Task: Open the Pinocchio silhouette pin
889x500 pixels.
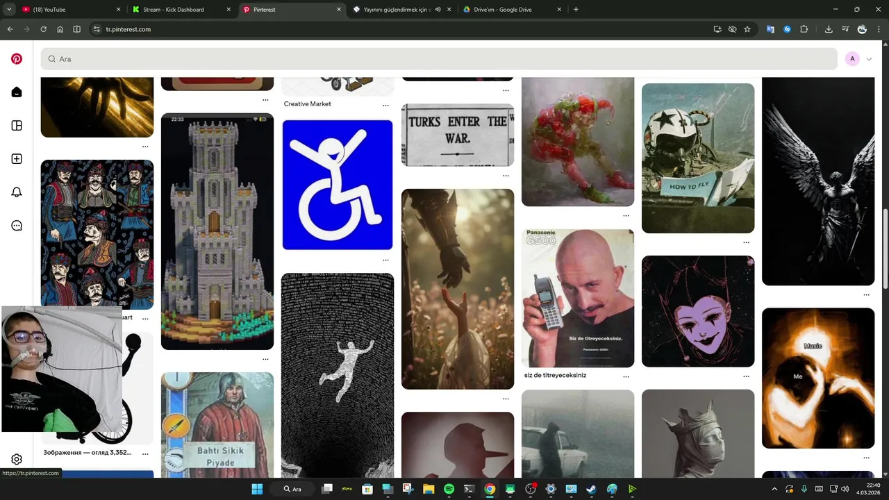Action: tap(458, 444)
